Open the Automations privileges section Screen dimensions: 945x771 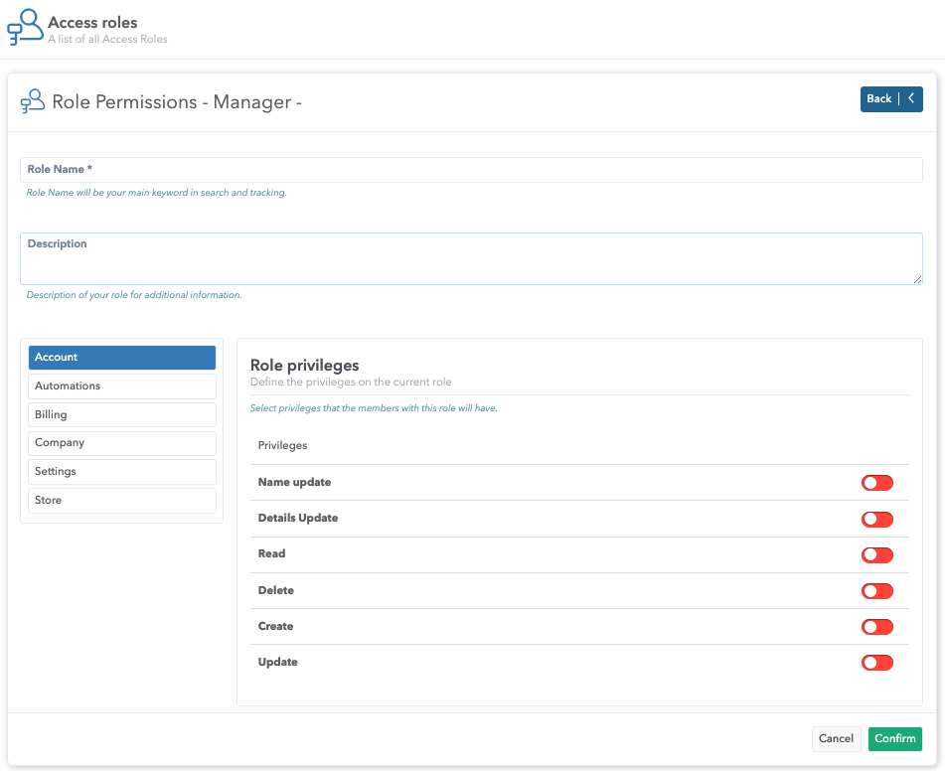(x=122, y=386)
